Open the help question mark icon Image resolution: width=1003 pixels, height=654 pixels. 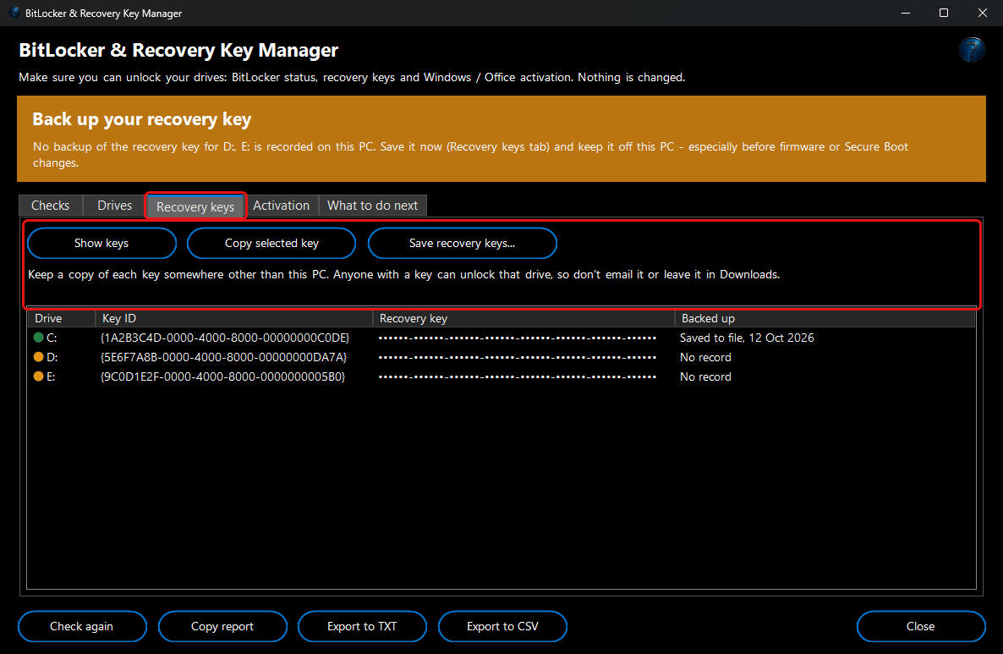tap(971, 49)
